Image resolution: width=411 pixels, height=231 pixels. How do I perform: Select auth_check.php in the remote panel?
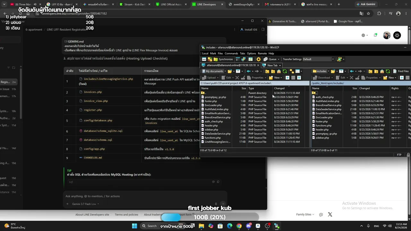tap(325, 97)
